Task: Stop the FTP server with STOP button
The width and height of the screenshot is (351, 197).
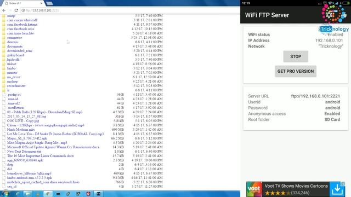Action: tap(296, 56)
